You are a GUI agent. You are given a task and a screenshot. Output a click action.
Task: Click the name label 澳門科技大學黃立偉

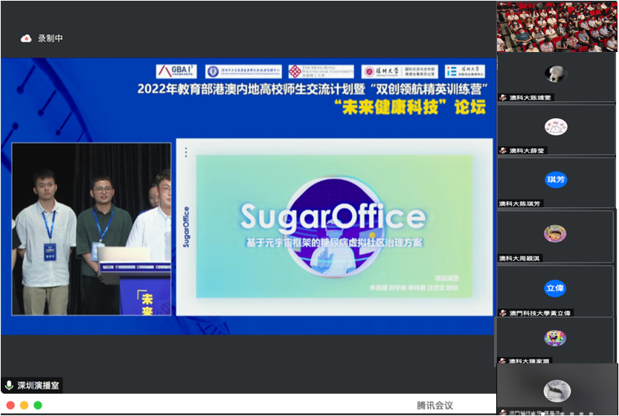click(539, 313)
